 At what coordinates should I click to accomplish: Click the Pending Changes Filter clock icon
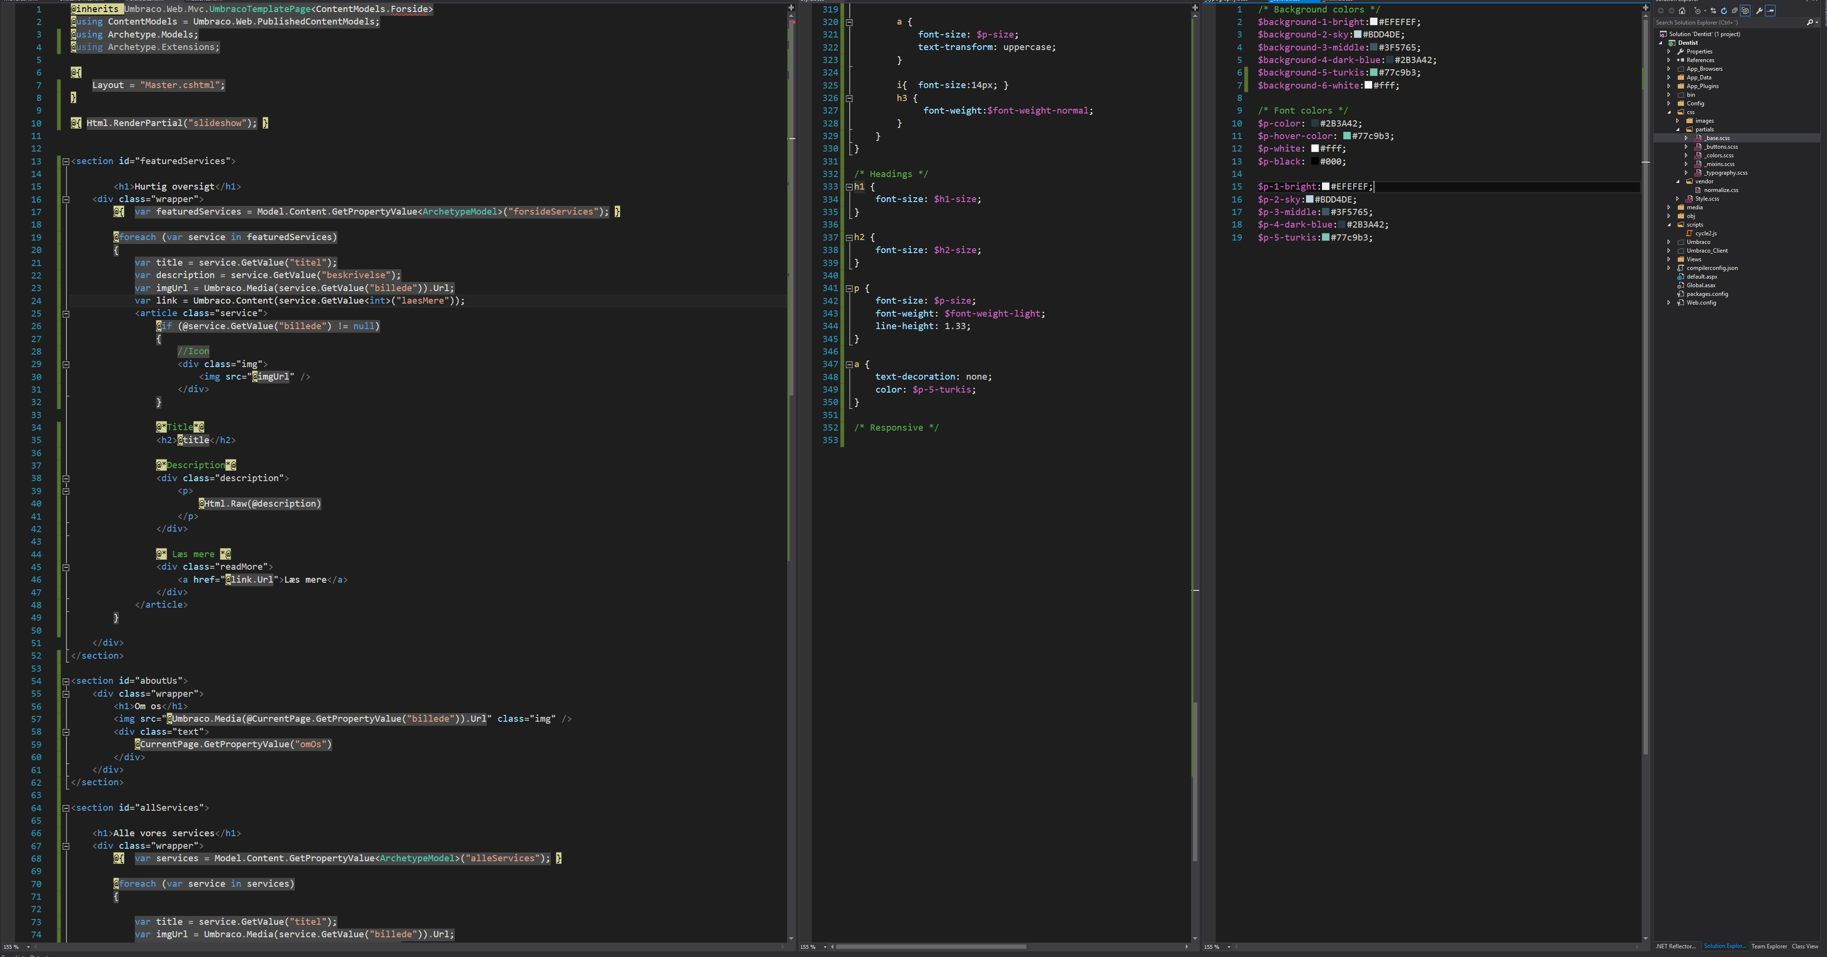coord(1698,11)
